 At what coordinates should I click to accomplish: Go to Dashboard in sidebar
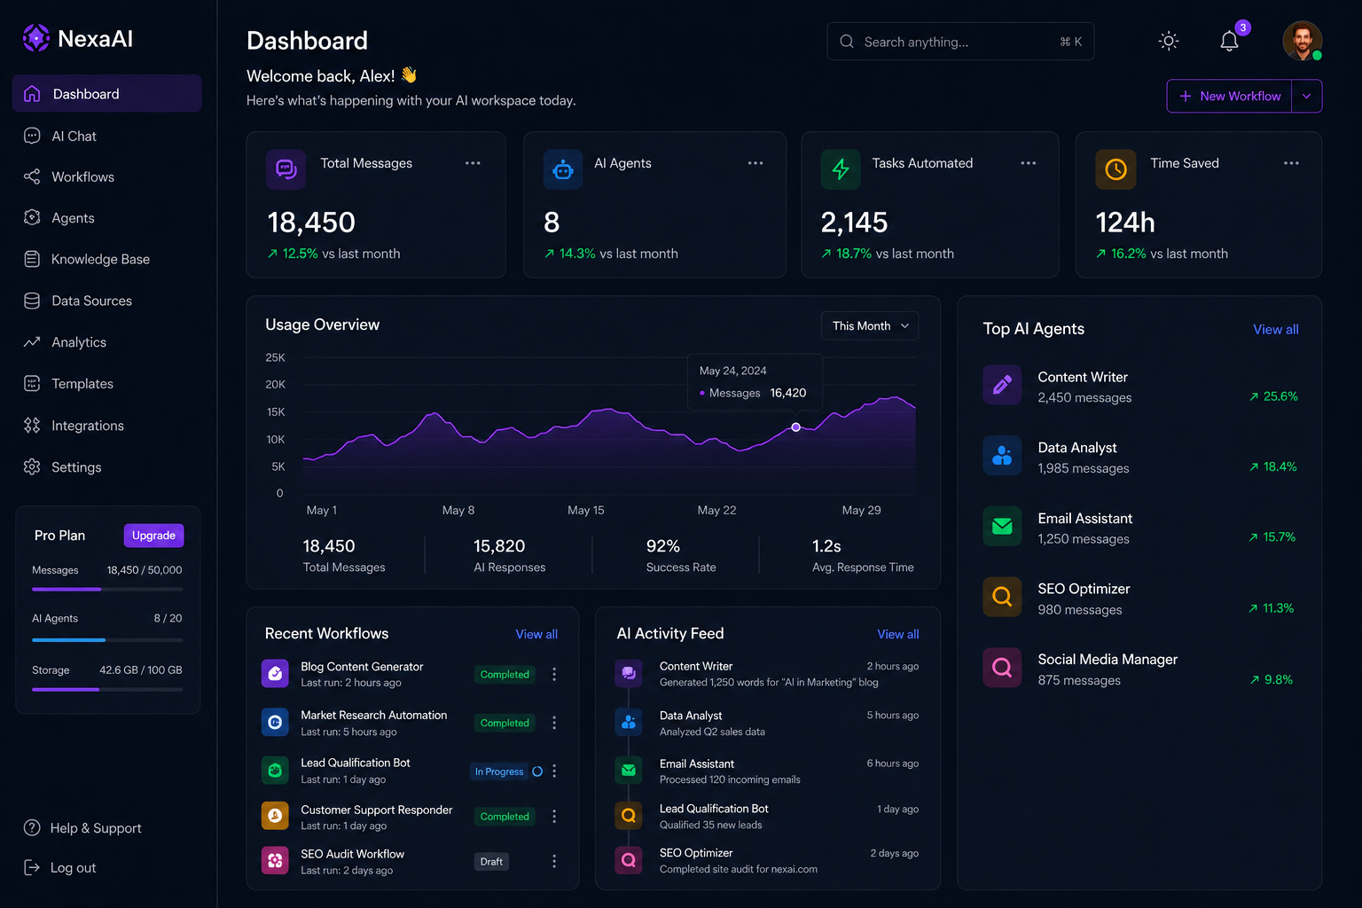(107, 94)
